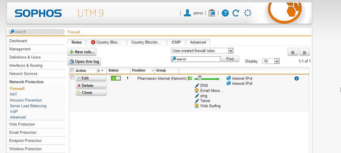
Task: Open the Country Blocking Exceptions tab
Action: pos(147,42)
